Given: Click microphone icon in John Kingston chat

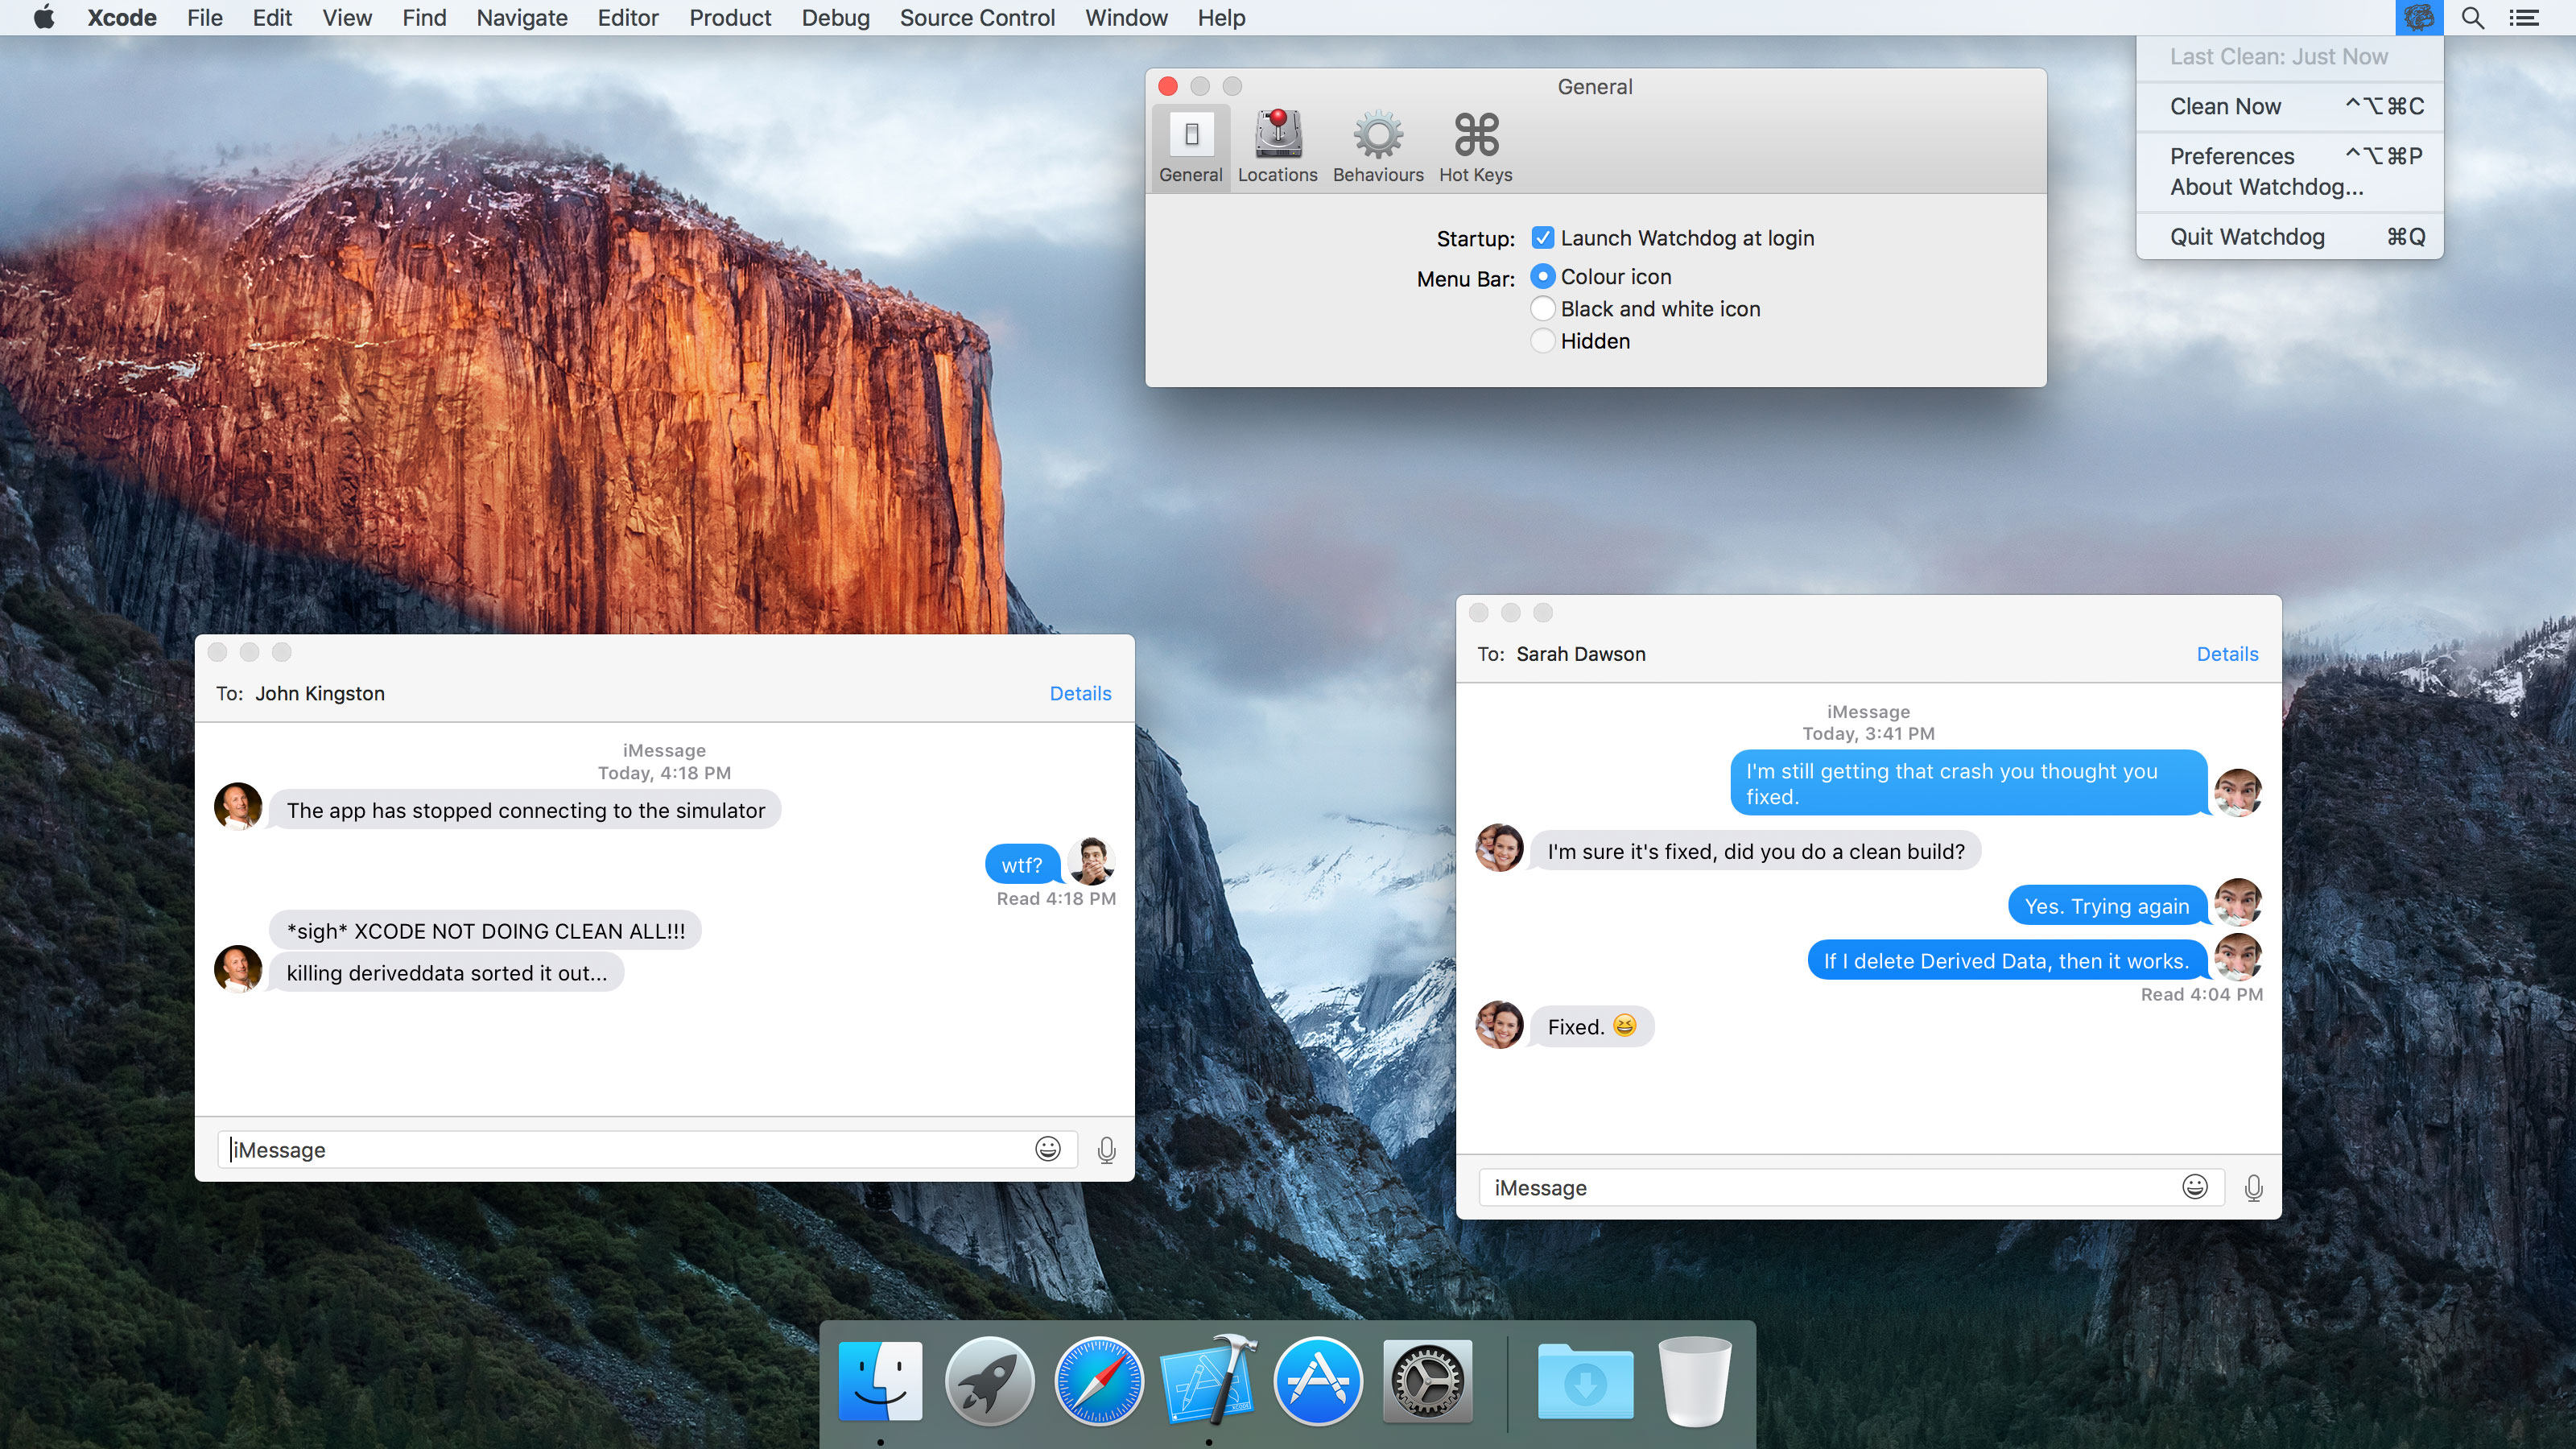Looking at the screenshot, I should [x=1106, y=1150].
